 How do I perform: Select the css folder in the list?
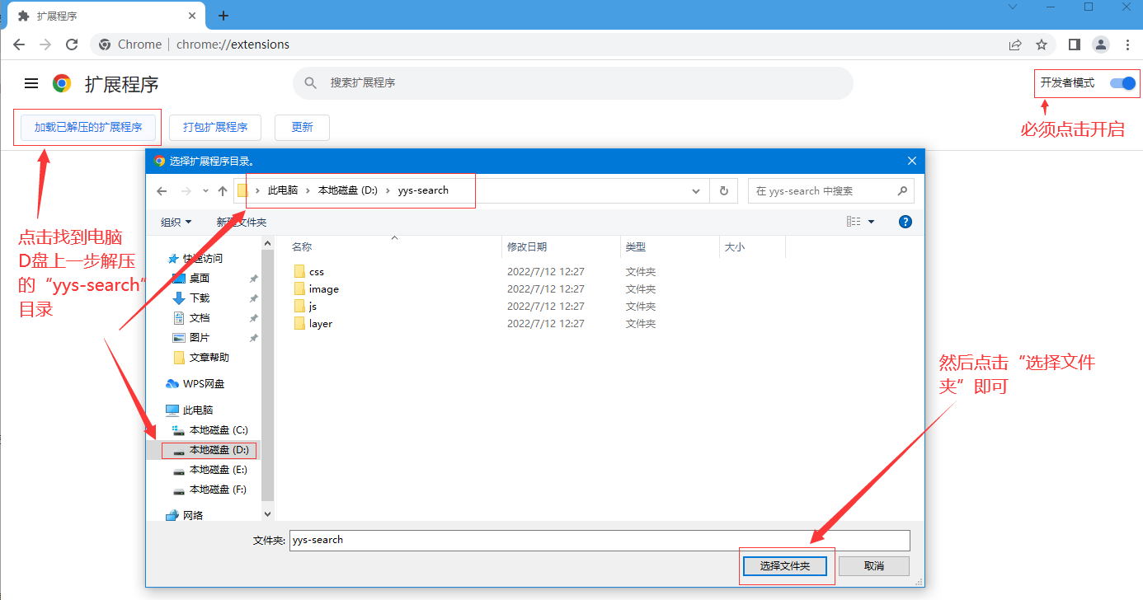point(316,272)
